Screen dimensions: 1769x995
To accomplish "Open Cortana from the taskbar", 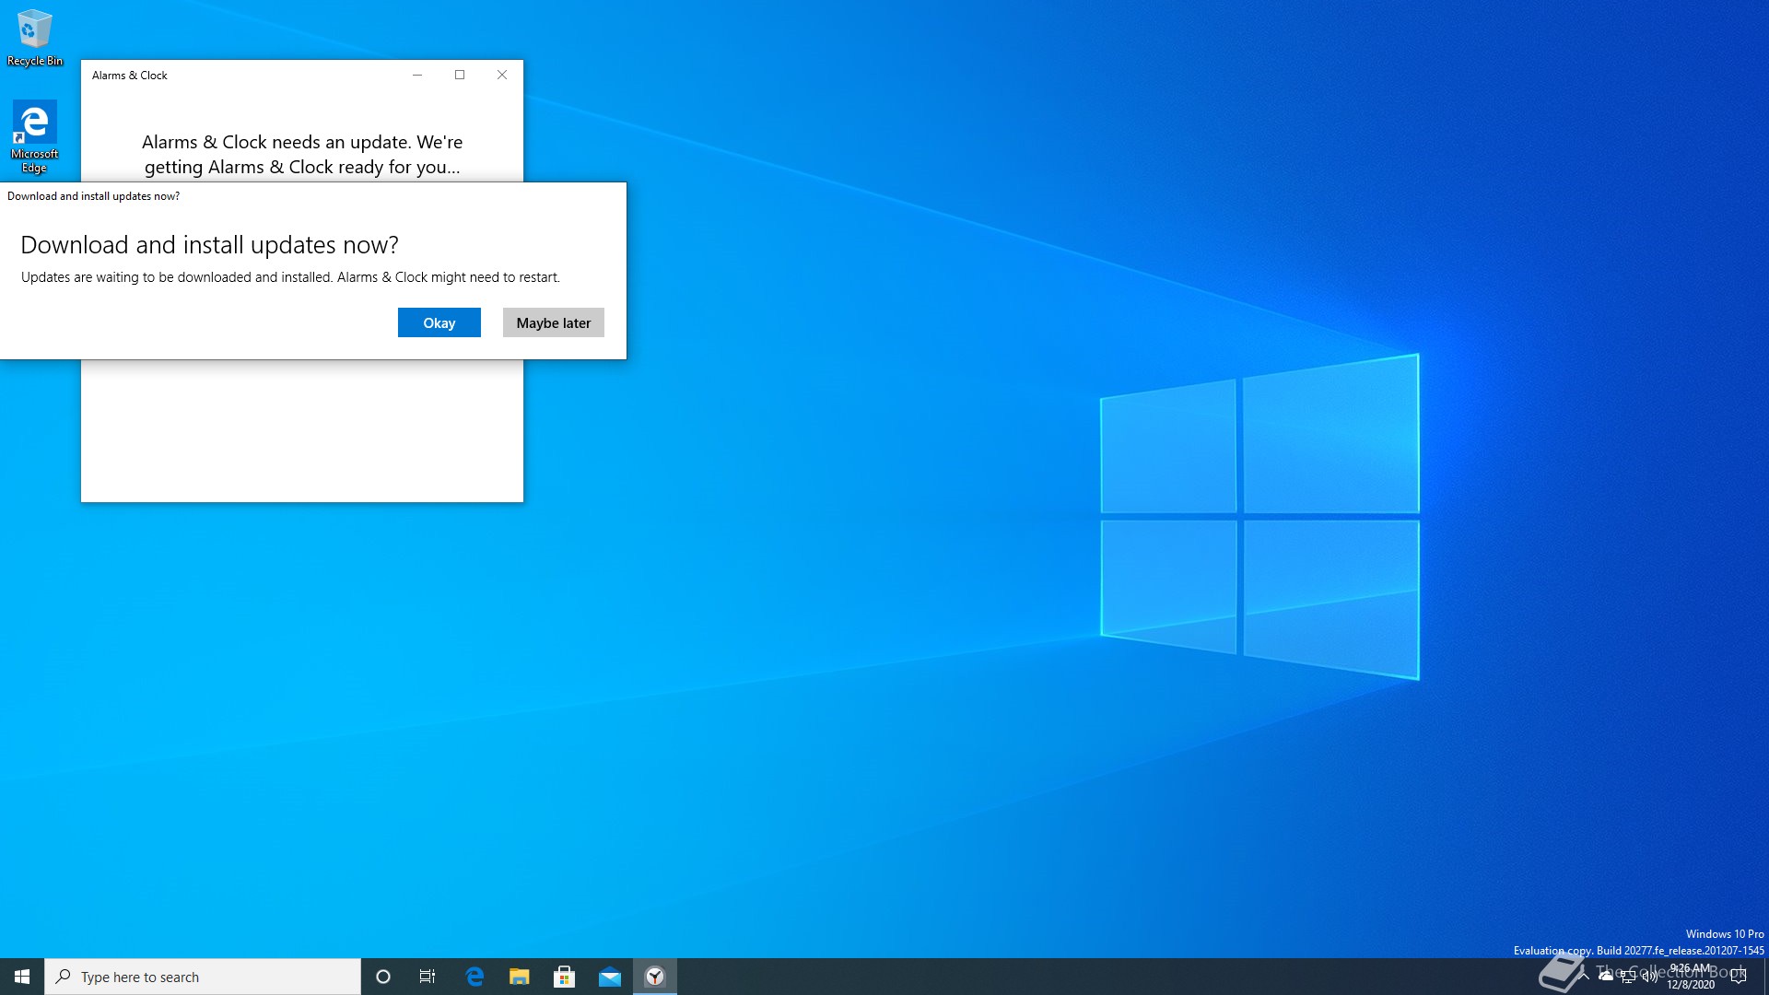I will 383,977.
